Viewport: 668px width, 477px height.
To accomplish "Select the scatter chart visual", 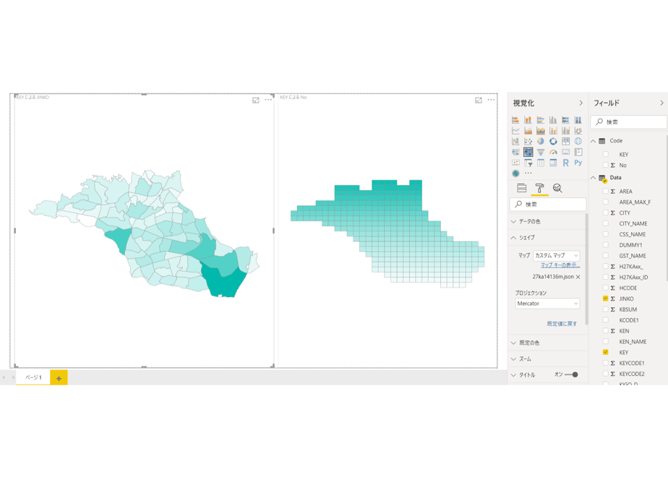I will (x=528, y=141).
